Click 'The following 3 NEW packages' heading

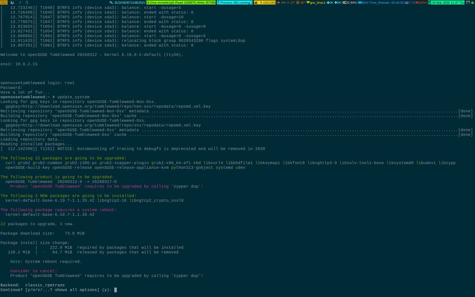click(68, 196)
